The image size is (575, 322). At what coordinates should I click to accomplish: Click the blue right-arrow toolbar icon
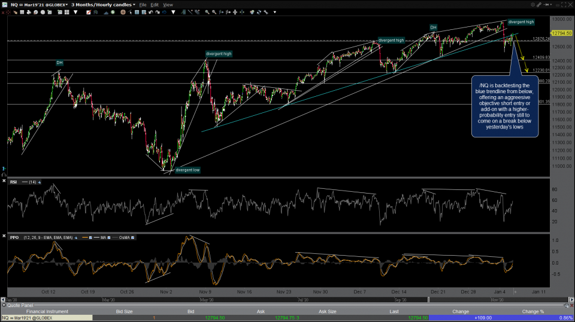164,12
